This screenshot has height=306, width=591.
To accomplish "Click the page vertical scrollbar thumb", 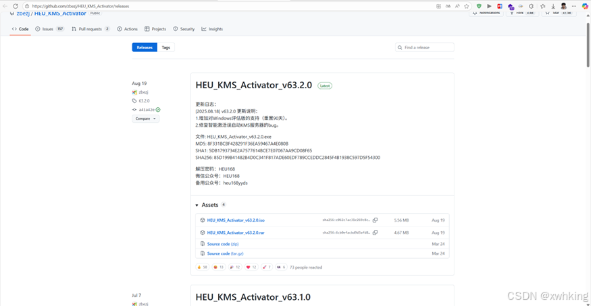I will pyautogui.click(x=588, y=45).
